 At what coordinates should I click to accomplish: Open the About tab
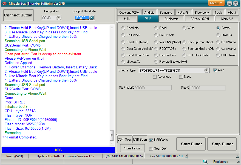tap(232, 12)
